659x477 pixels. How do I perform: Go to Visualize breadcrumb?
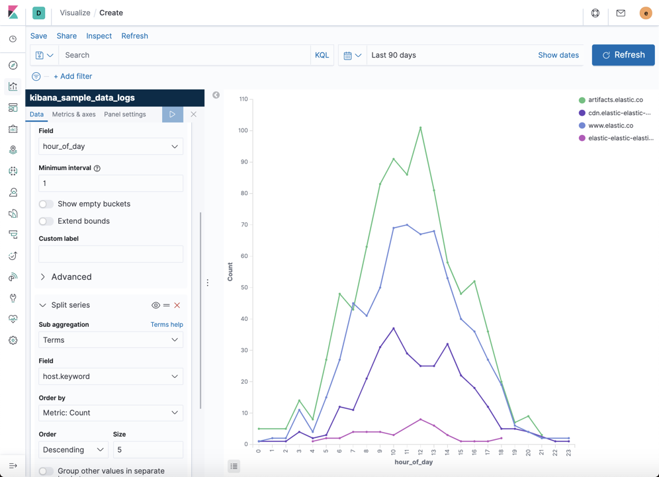tap(75, 13)
